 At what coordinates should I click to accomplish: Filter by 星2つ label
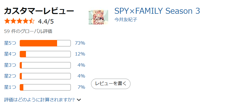10,76
